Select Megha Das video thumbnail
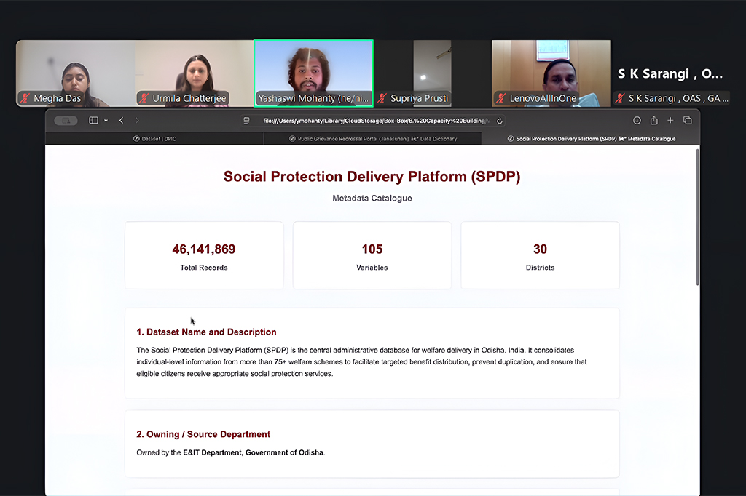 (75, 73)
